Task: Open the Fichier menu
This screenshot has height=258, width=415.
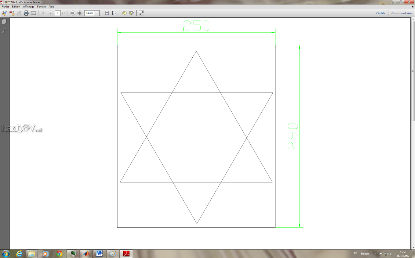Action: (x=5, y=7)
